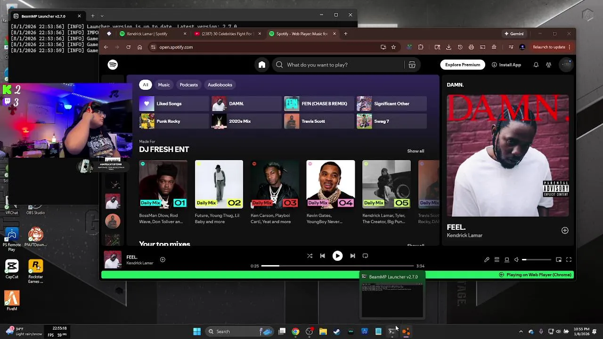Open Kendrick Lamar artist link in Now Playing panel

(464, 235)
